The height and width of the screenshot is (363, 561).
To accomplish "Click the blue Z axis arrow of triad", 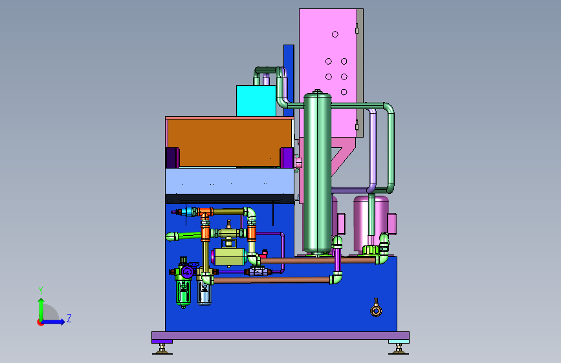I will tap(54, 322).
